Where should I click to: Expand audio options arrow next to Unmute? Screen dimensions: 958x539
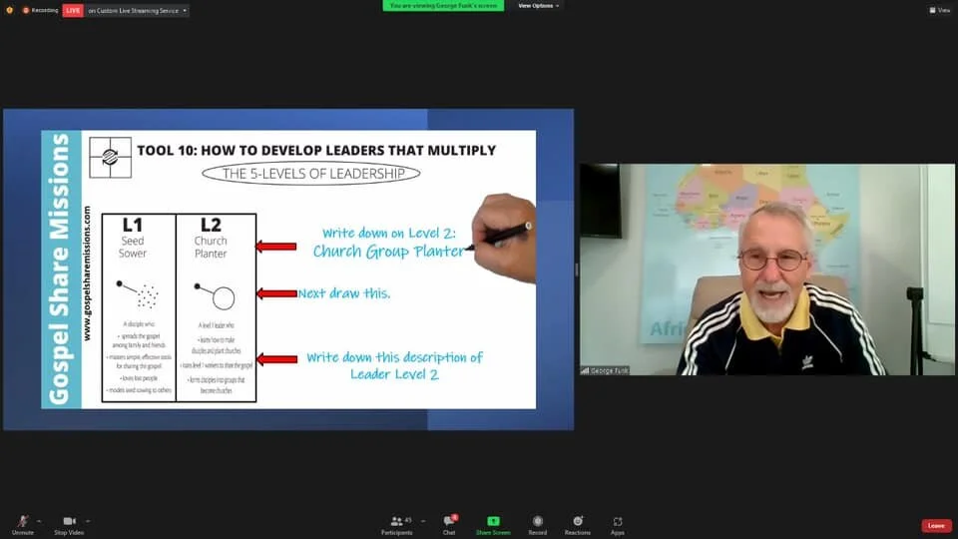39,521
